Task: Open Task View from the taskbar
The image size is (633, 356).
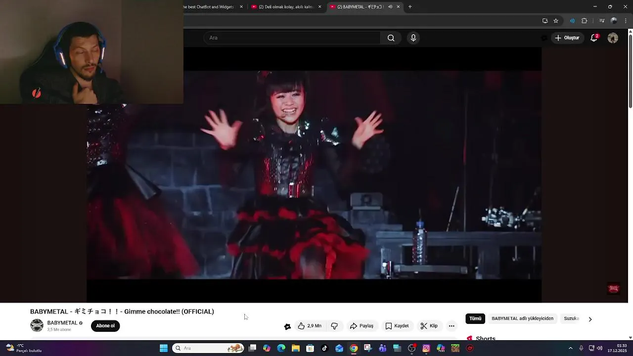Action: [x=253, y=348]
